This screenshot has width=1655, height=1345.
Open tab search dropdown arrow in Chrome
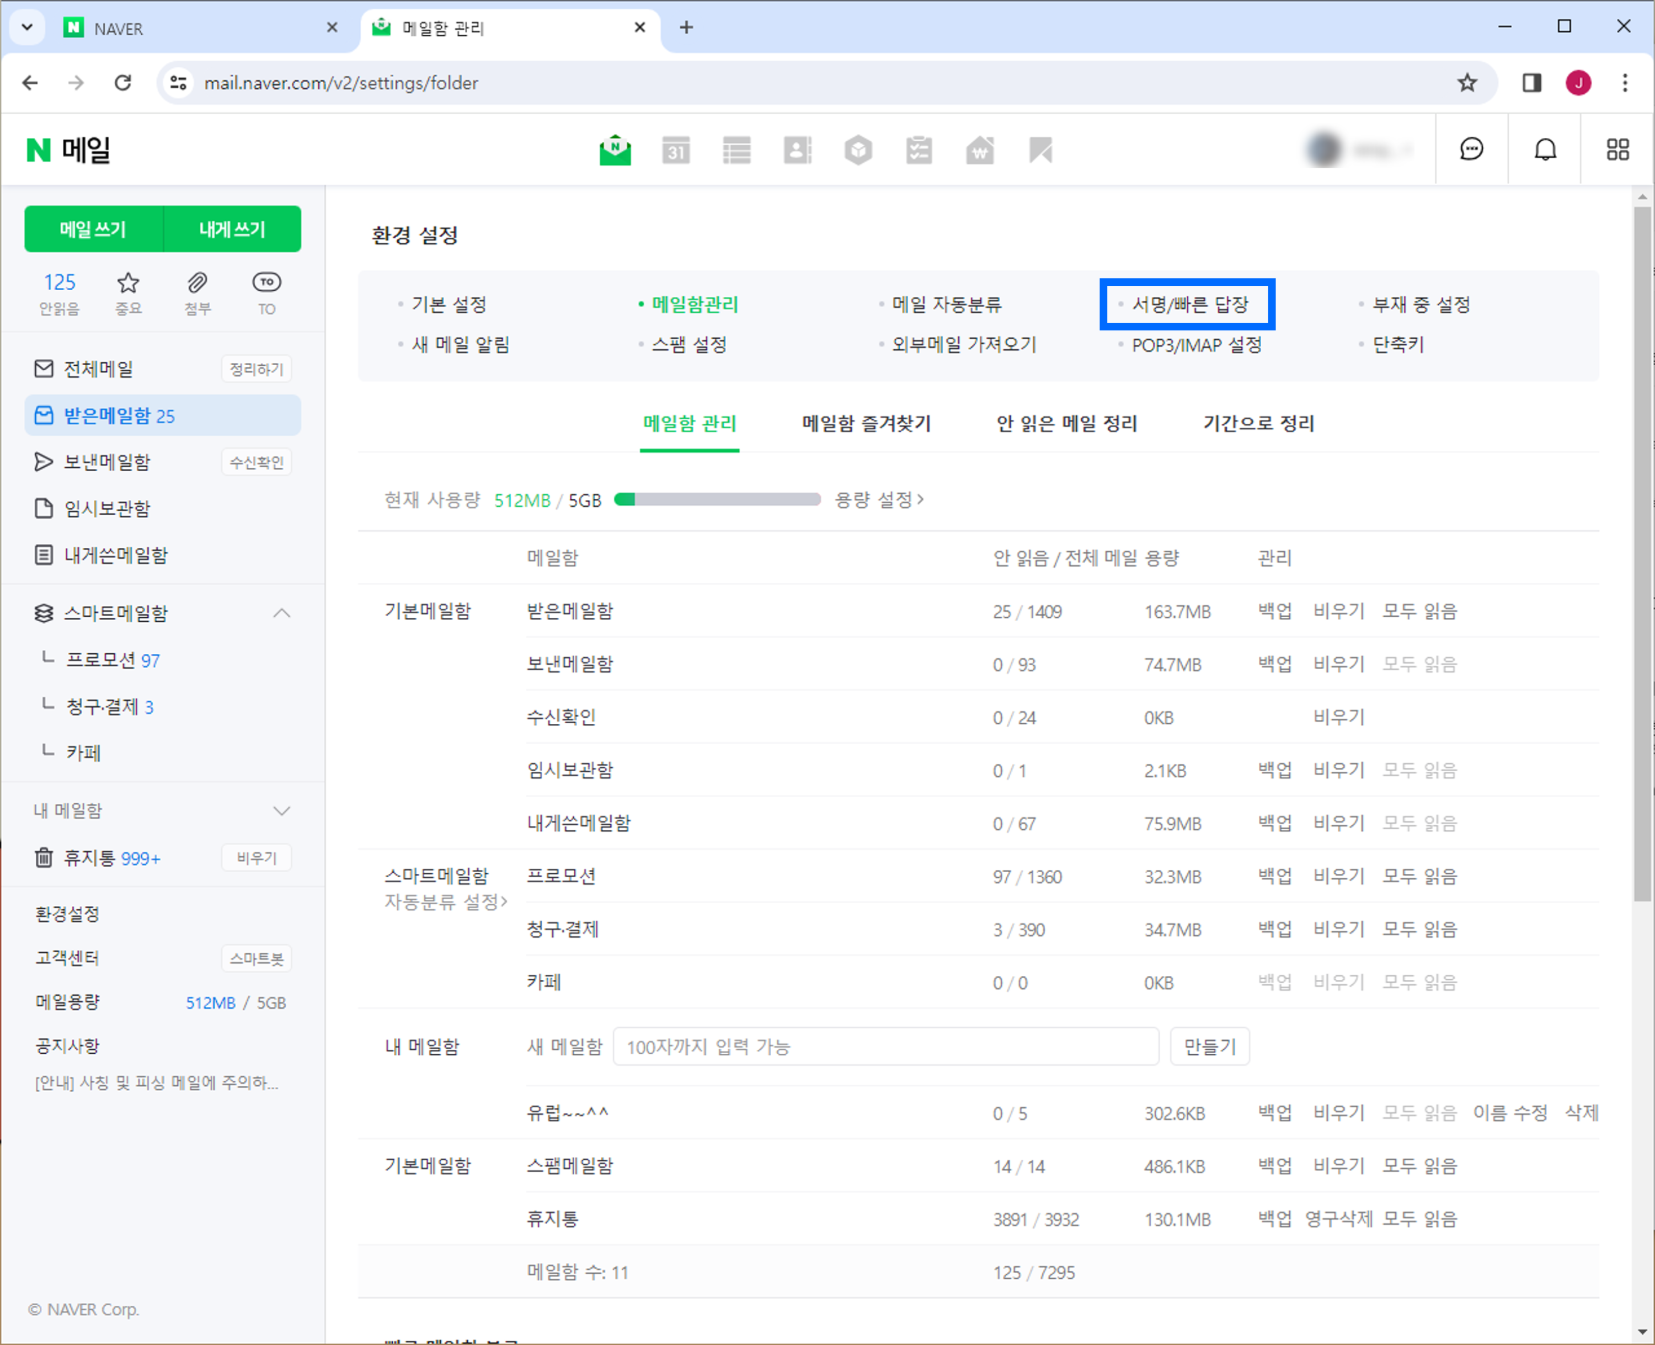click(27, 28)
